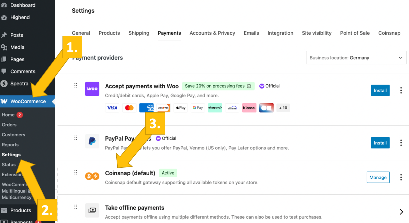
Task: Switch to the Shipping settings tab
Action: [139, 33]
